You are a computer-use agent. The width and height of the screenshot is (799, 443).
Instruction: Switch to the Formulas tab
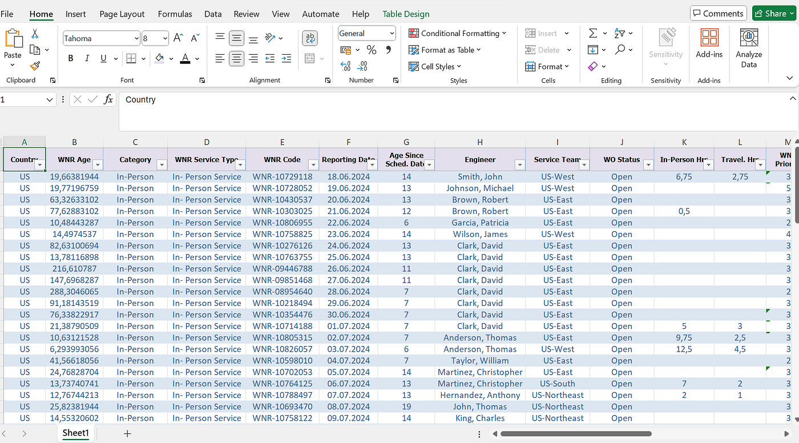(x=175, y=14)
